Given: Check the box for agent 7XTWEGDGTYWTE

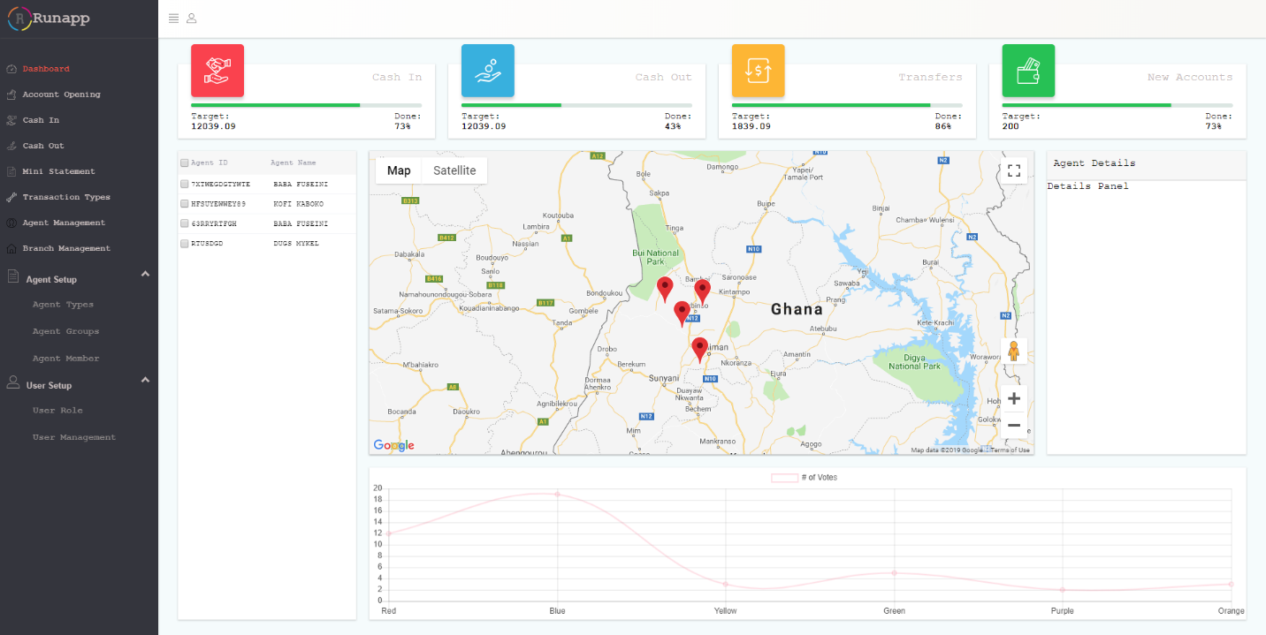Looking at the screenshot, I should pos(184,185).
